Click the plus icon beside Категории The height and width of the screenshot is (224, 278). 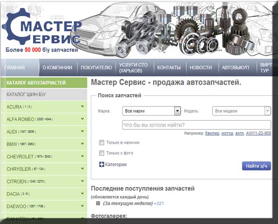[102, 165]
